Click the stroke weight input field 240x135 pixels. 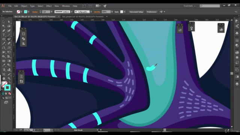[46, 12]
